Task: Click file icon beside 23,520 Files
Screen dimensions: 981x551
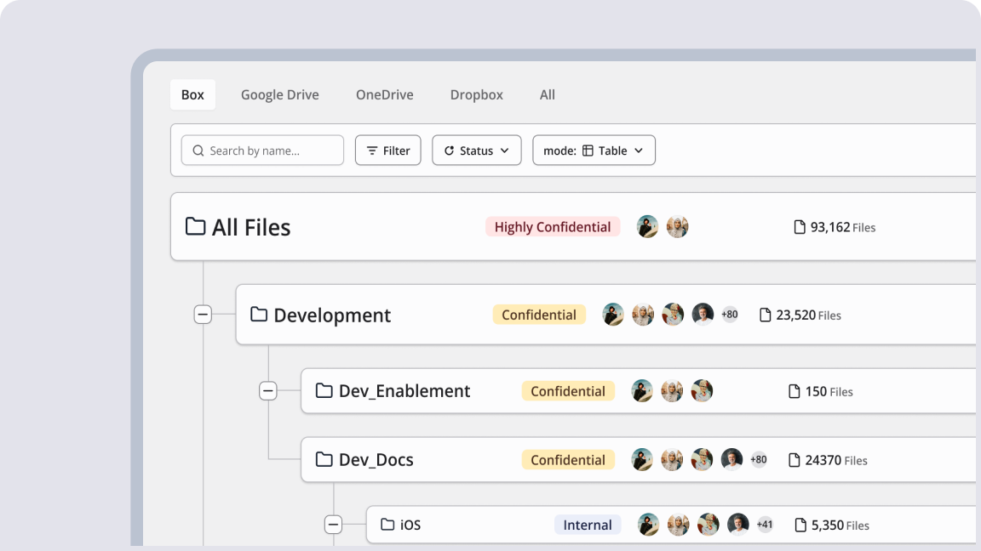Action: (766, 315)
